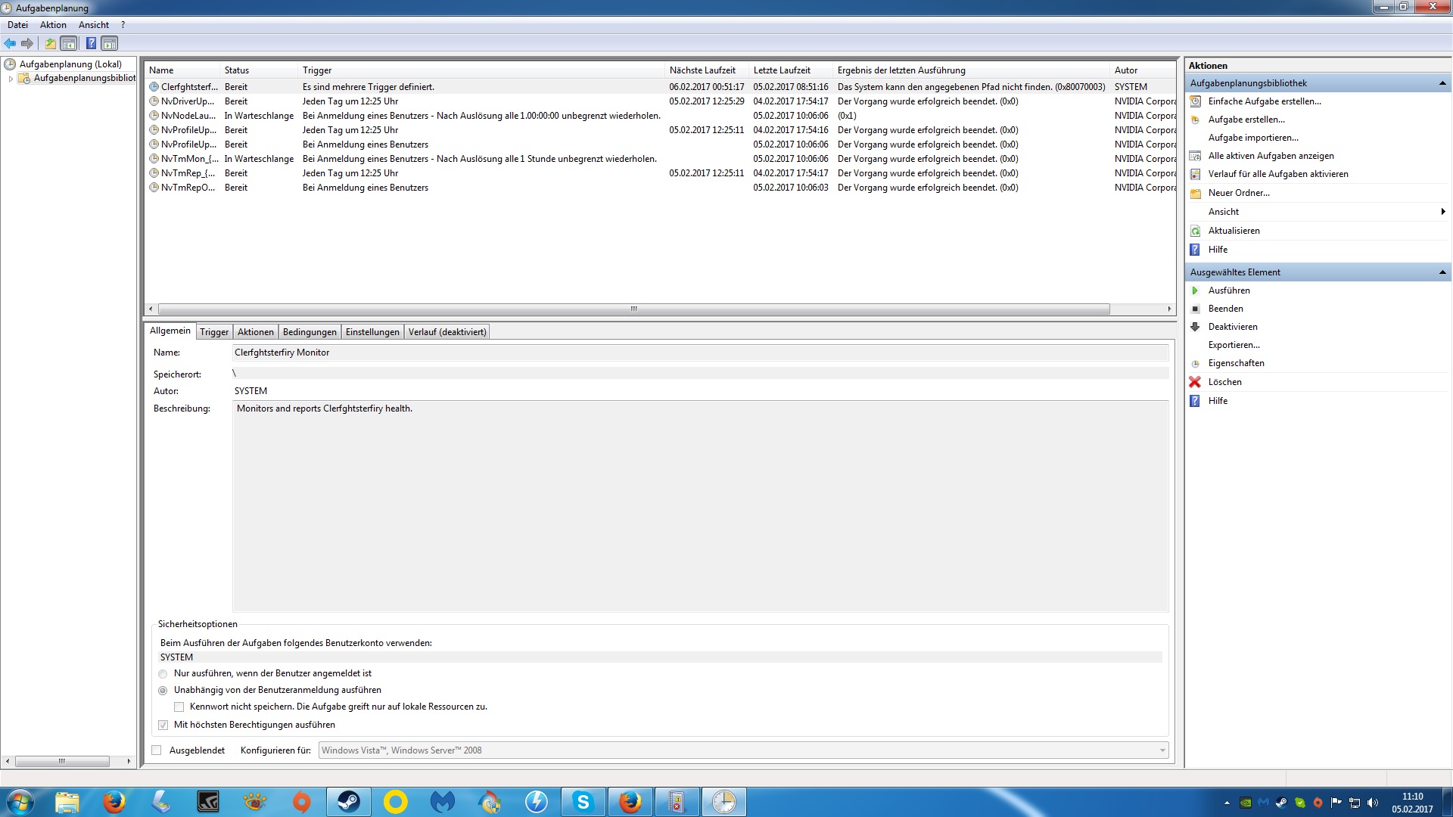
Task: Select 'Nur ausführen, wenn der Benutzer angemeldet ist'
Action: pyautogui.click(x=163, y=673)
